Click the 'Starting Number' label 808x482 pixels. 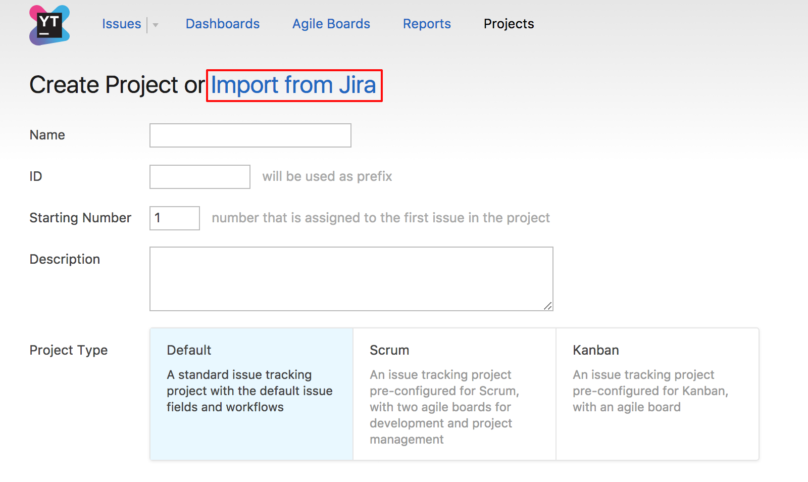point(80,218)
